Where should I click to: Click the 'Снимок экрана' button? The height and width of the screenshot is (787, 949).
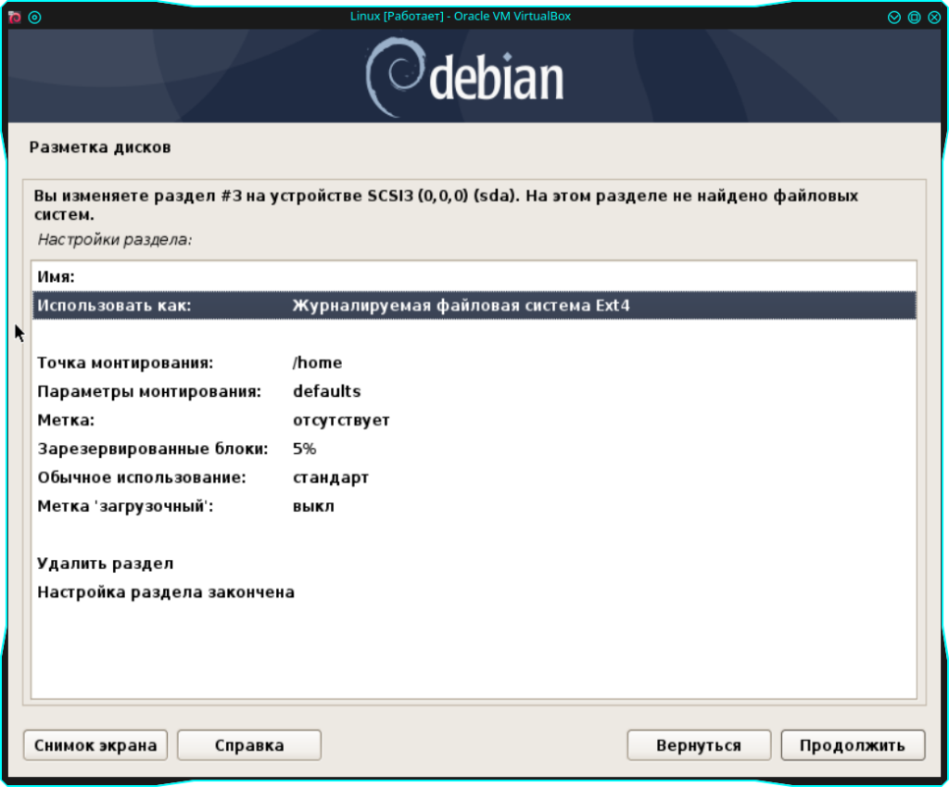pyautogui.click(x=95, y=745)
